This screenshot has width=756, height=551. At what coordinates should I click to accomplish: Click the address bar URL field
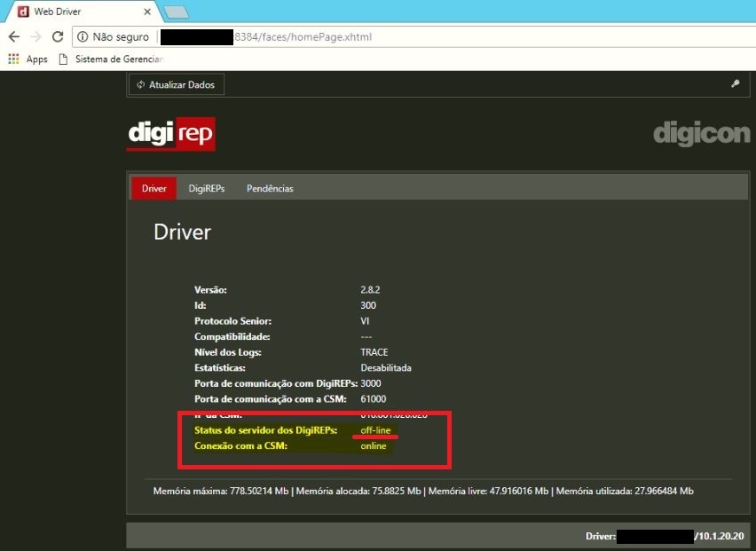(444, 37)
